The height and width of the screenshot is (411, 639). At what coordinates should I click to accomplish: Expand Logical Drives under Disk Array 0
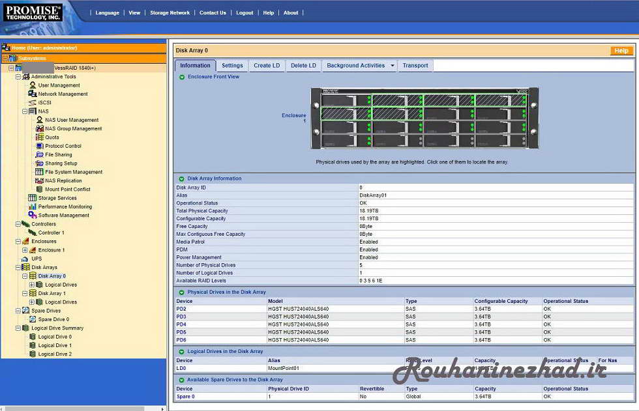(32, 285)
